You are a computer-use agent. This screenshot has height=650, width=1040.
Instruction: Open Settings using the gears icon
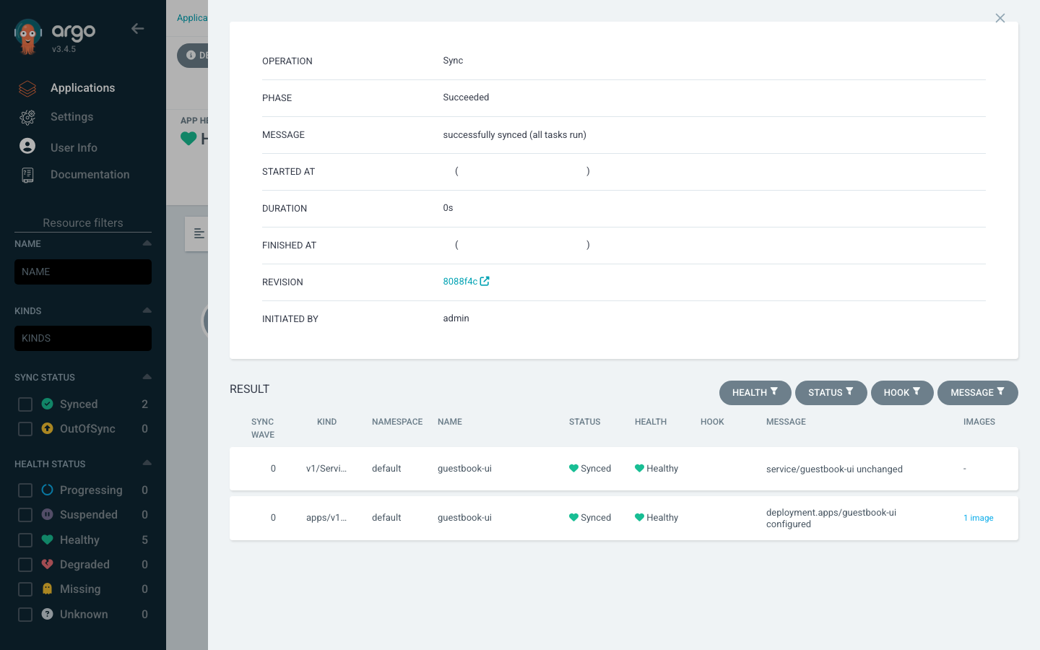tap(27, 117)
